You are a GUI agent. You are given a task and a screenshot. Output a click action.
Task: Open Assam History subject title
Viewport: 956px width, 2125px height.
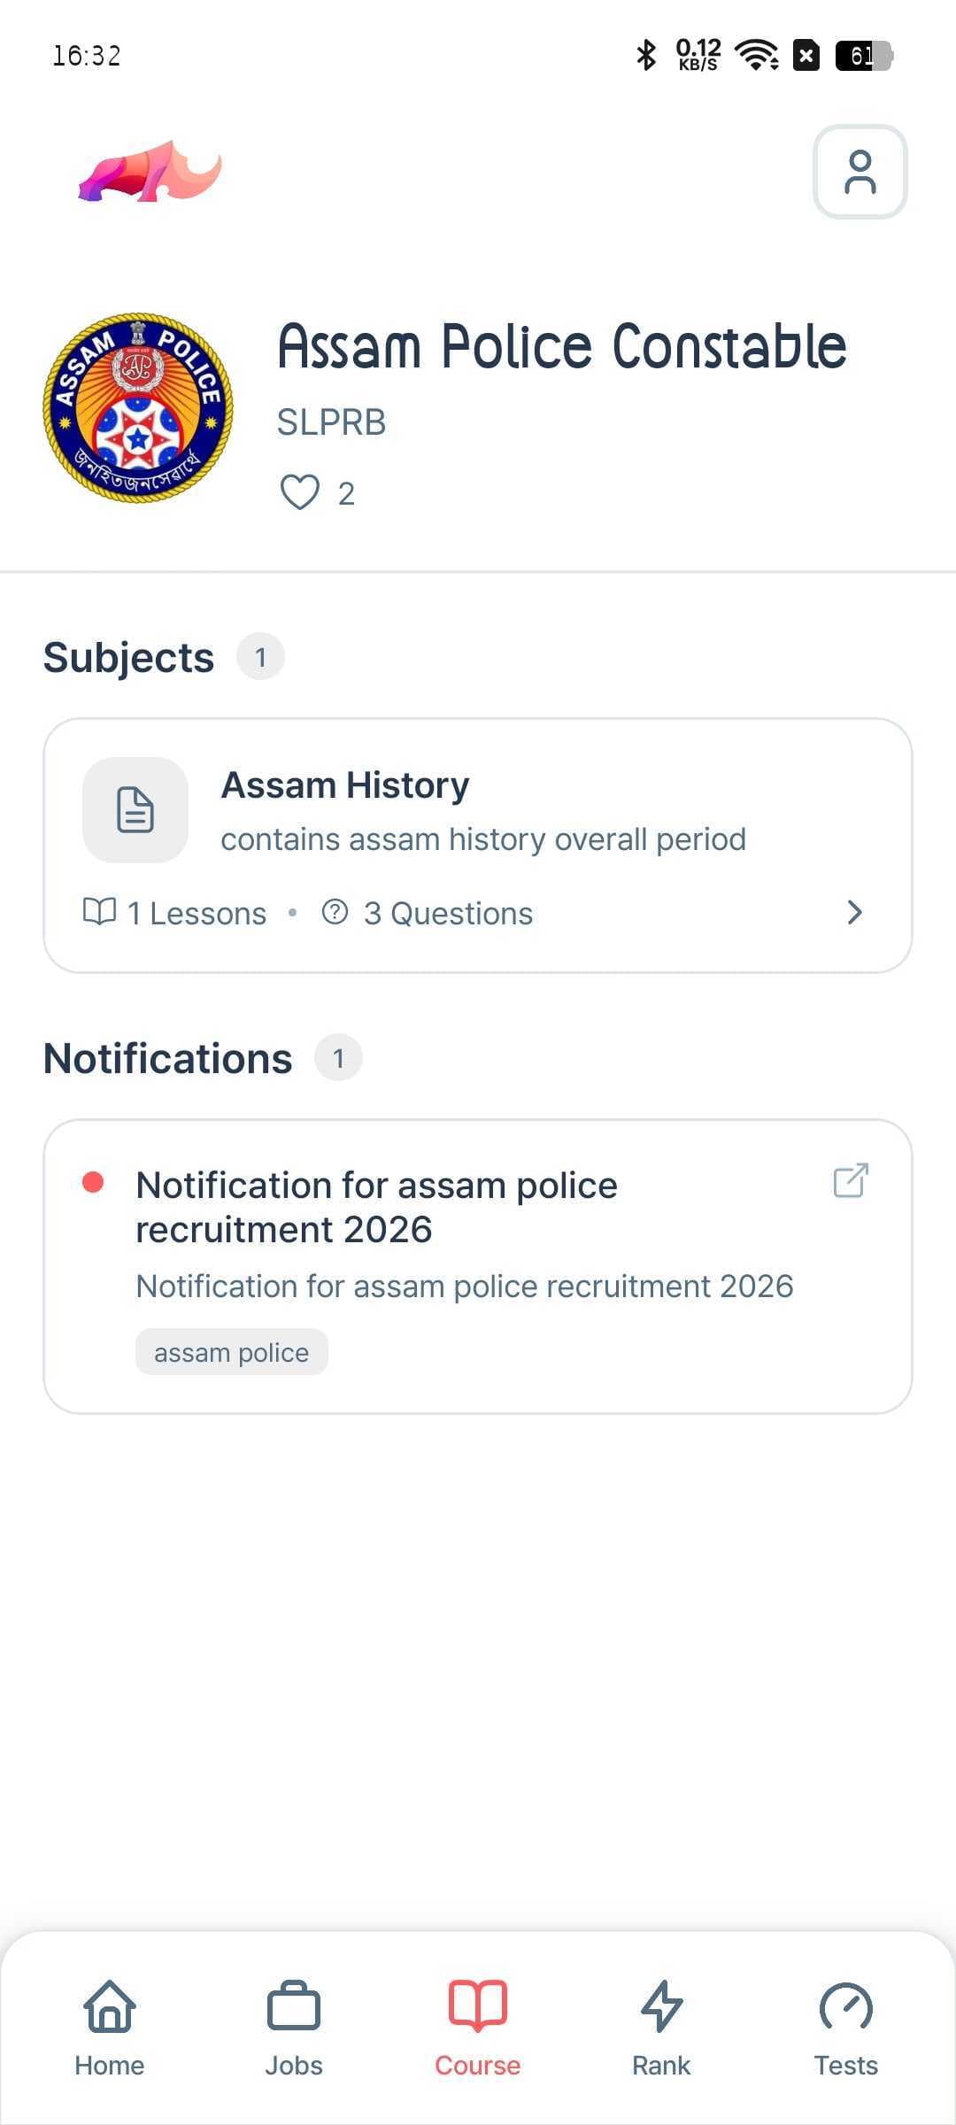point(345,785)
